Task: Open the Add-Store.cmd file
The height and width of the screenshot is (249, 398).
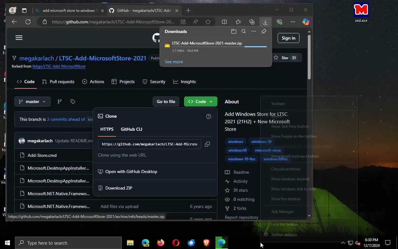Action: [x=42, y=155]
